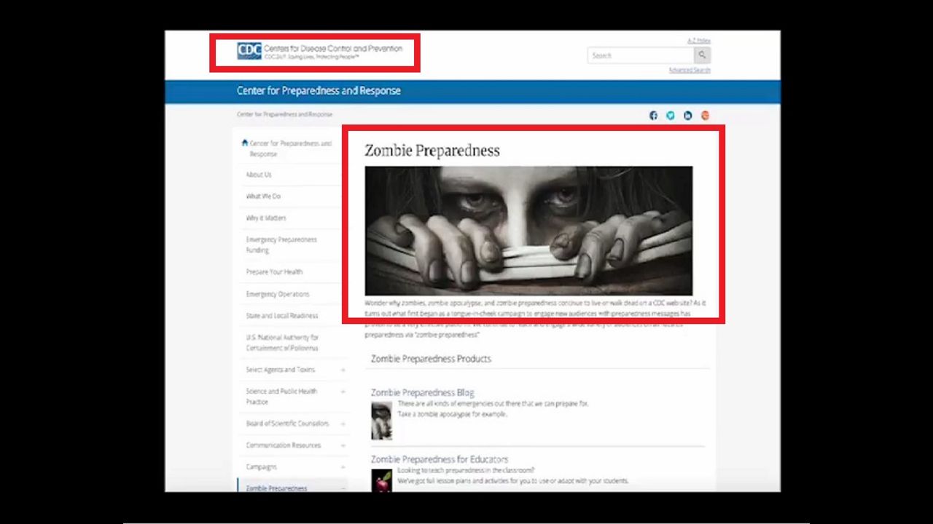Expand Science and Public Health Practice

pyautogui.click(x=343, y=392)
